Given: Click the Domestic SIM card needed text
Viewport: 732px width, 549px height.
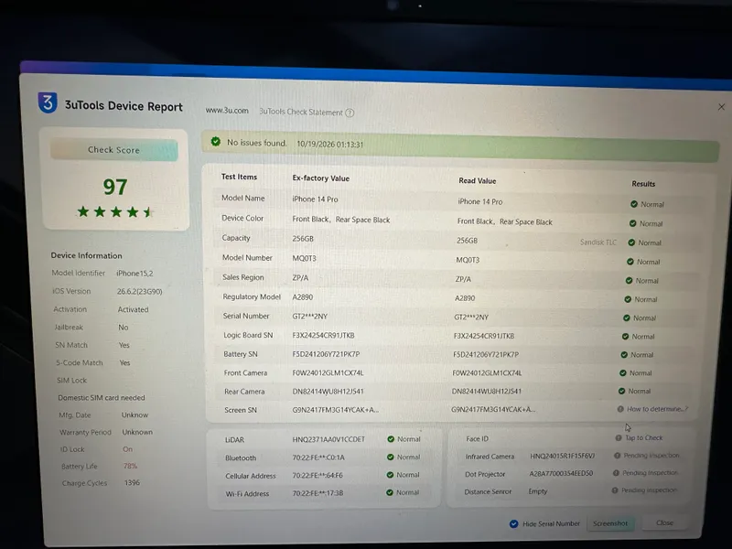Looking at the screenshot, I should click(102, 398).
